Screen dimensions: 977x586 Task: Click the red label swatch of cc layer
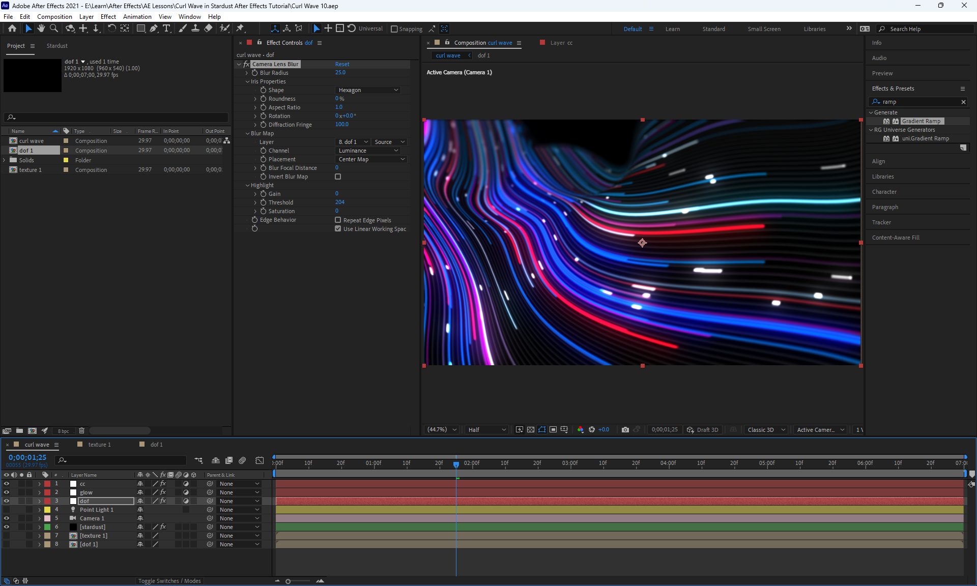47,484
